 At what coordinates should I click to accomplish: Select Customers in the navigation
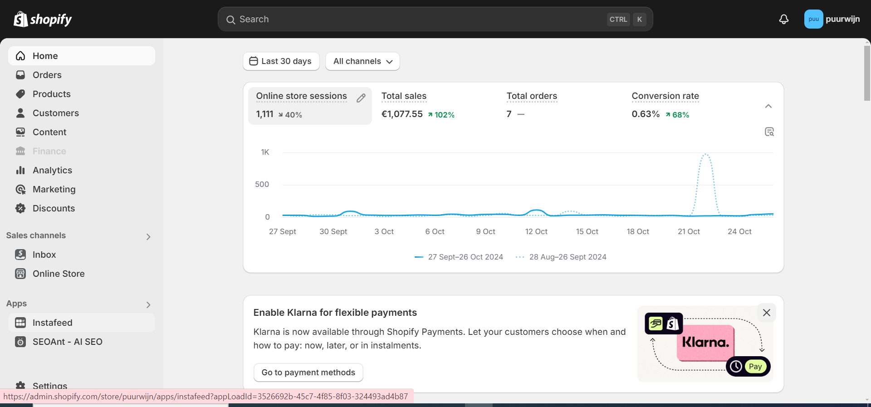(55, 113)
